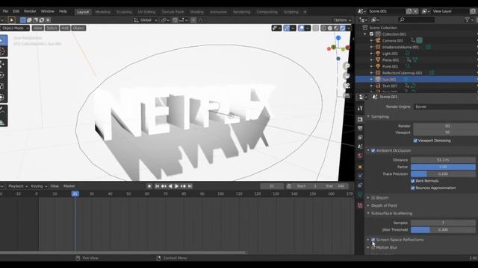Click the viewport Object menu button

pyautogui.click(x=78, y=28)
